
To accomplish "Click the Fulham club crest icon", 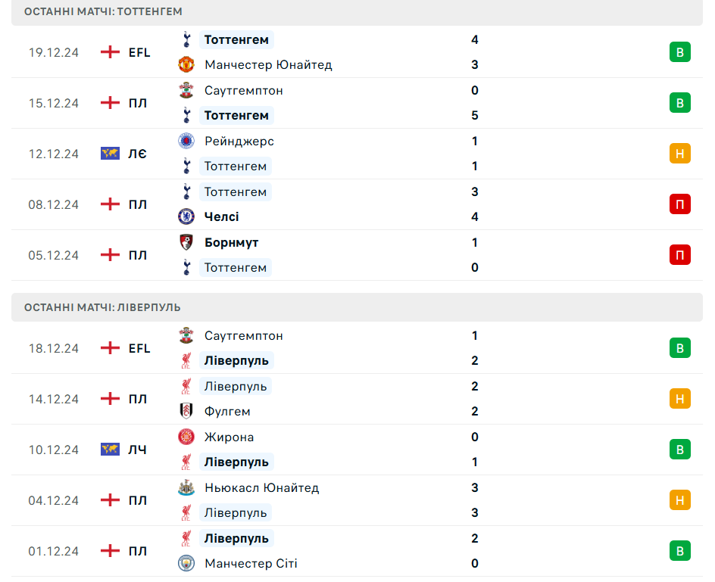I will 186,411.
